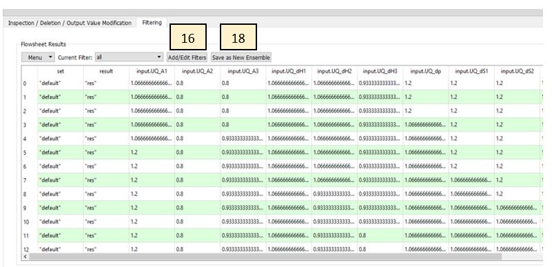Click the 1.2 value under input.UQ_dp in row 0
552x267 pixels.
click(x=426, y=83)
